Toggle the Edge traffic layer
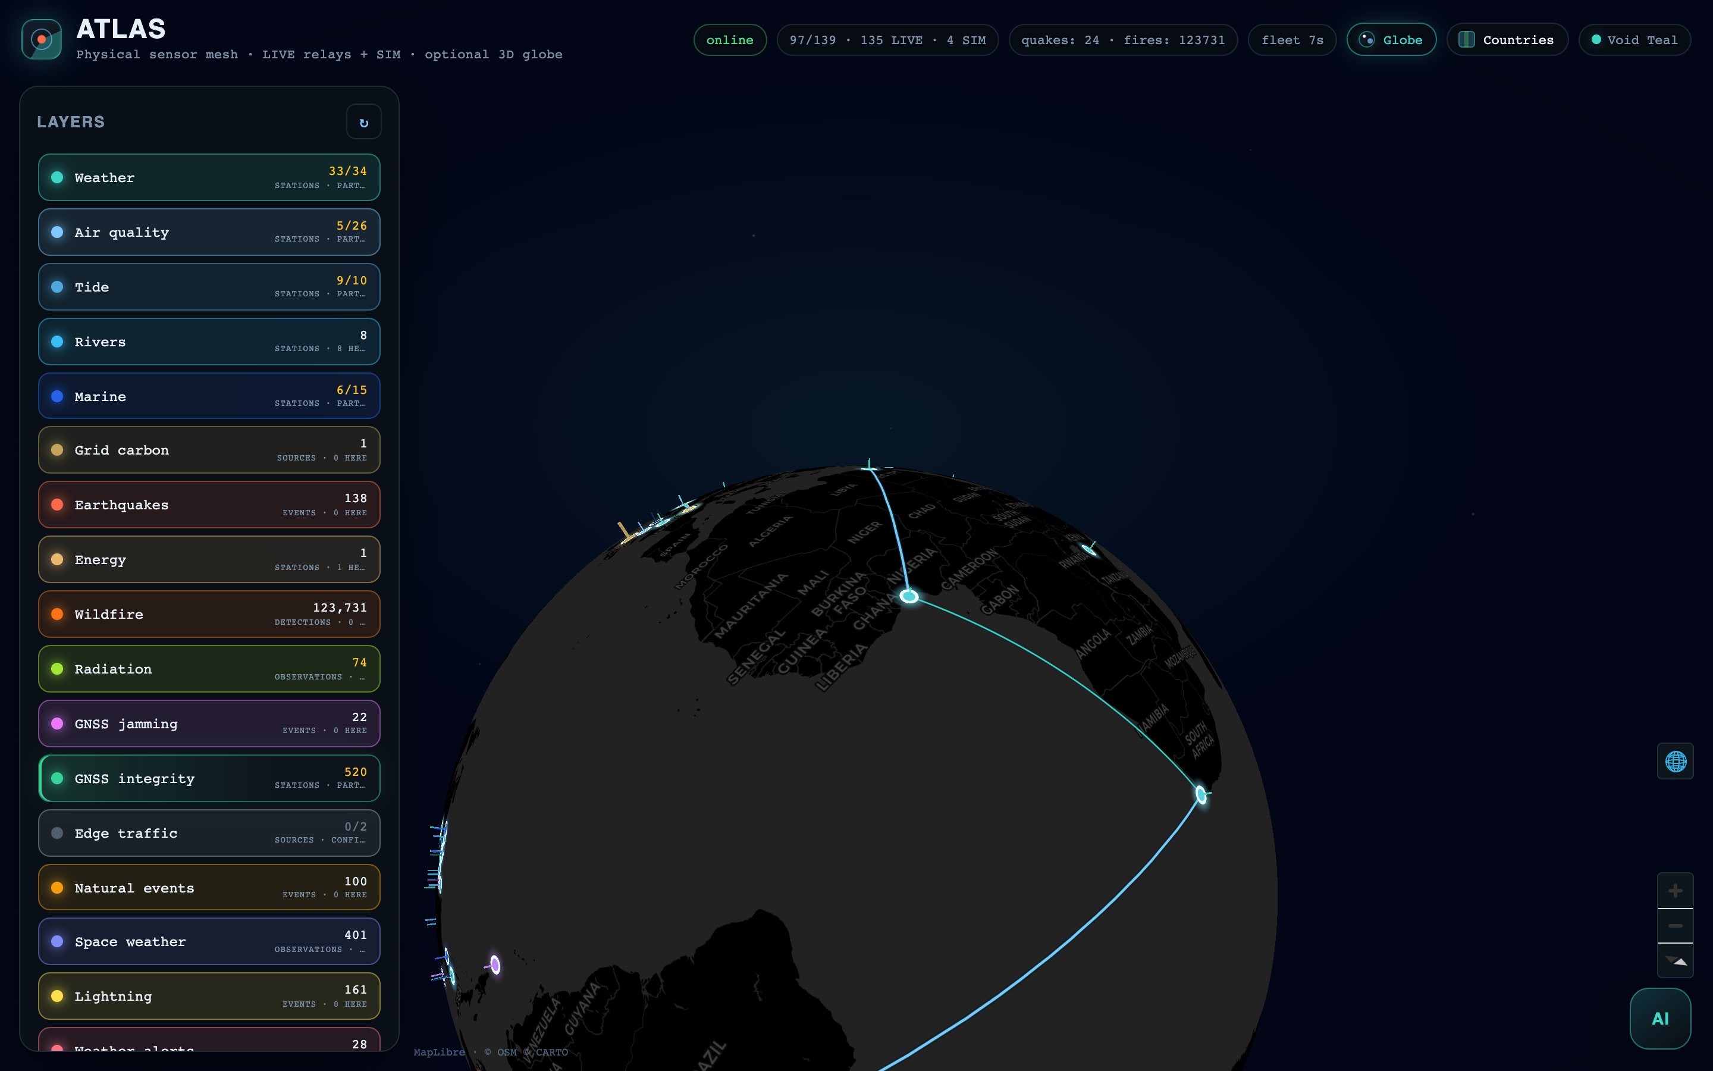Viewport: 1713px width, 1071px height. click(x=209, y=833)
